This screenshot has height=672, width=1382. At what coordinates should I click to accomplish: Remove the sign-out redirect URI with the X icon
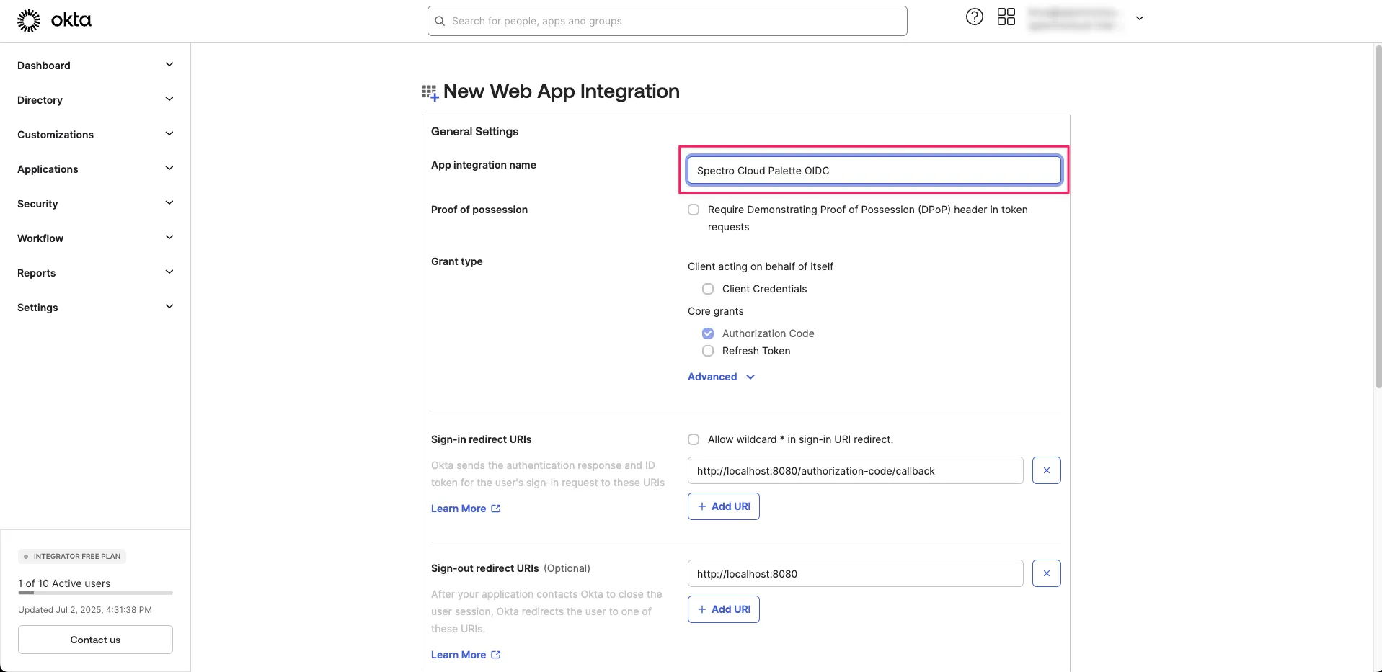[1046, 573]
